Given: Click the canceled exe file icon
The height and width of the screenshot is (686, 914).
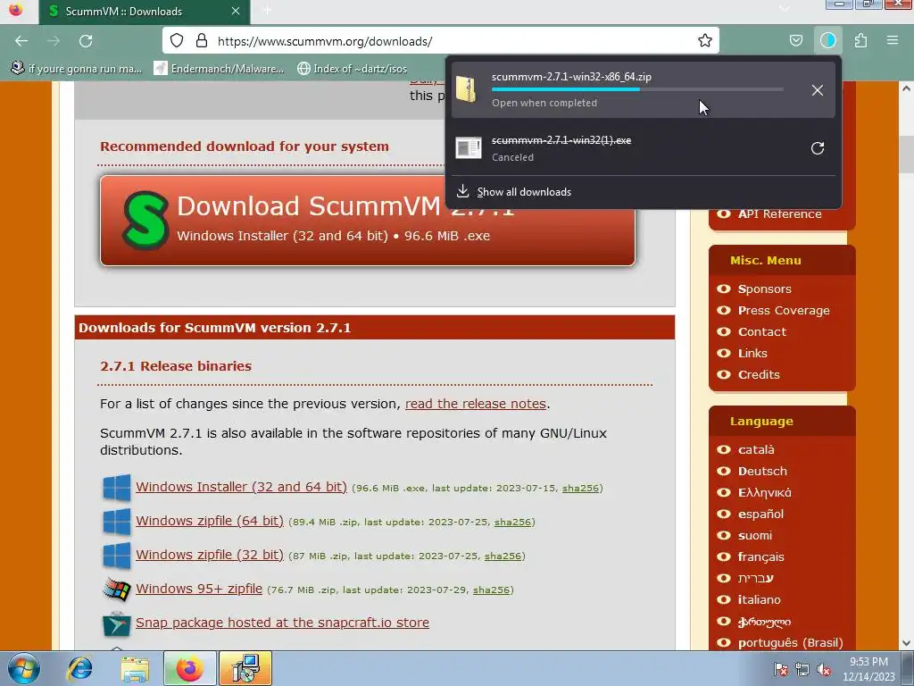Looking at the screenshot, I should [468, 147].
